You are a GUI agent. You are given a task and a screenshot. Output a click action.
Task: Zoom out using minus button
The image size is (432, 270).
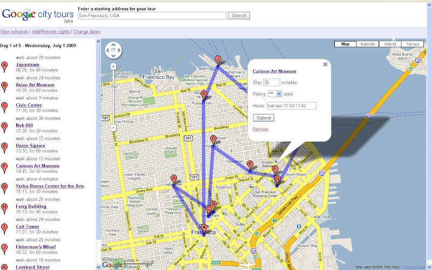pos(113,128)
